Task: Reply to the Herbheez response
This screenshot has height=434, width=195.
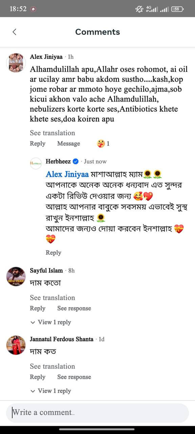Action: coord(53,253)
